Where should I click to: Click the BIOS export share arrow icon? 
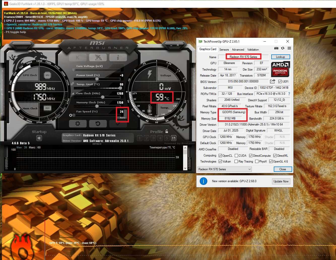point(273,81)
